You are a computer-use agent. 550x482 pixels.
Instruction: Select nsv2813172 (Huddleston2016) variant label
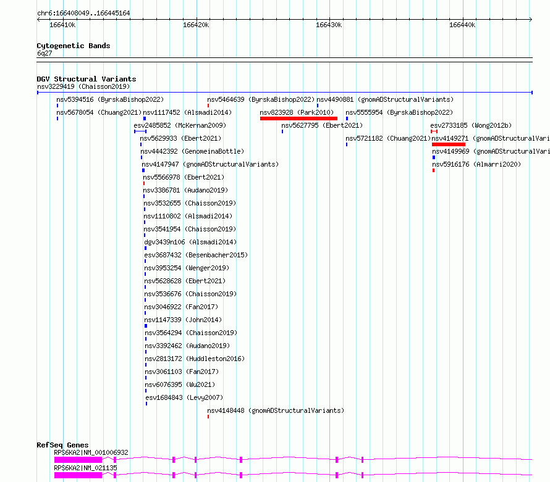click(x=195, y=359)
